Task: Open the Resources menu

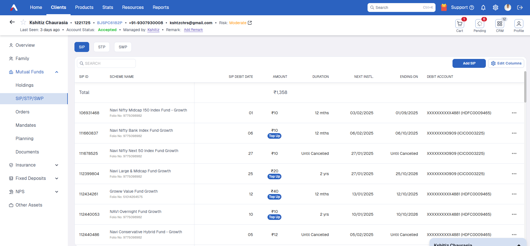Action: (133, 8)
